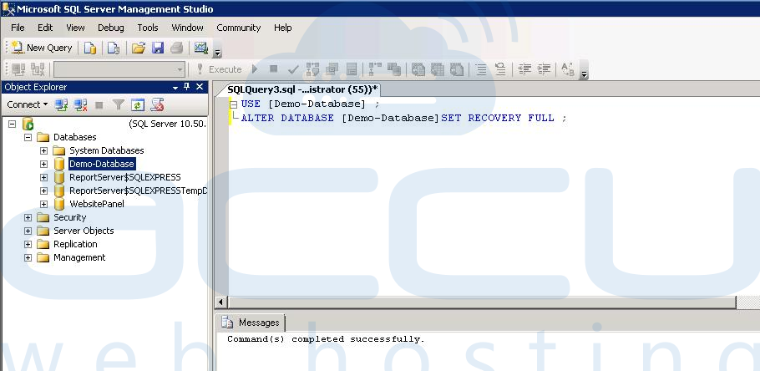Open the Edit menu

(45, 28)
